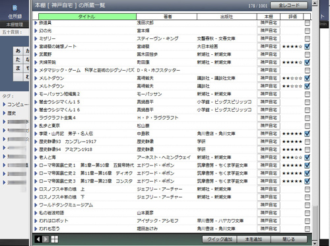The image size is (330, 246).
Task: Uncheck checkbox for 李陵・山月記 row
Action: (308, 134)
